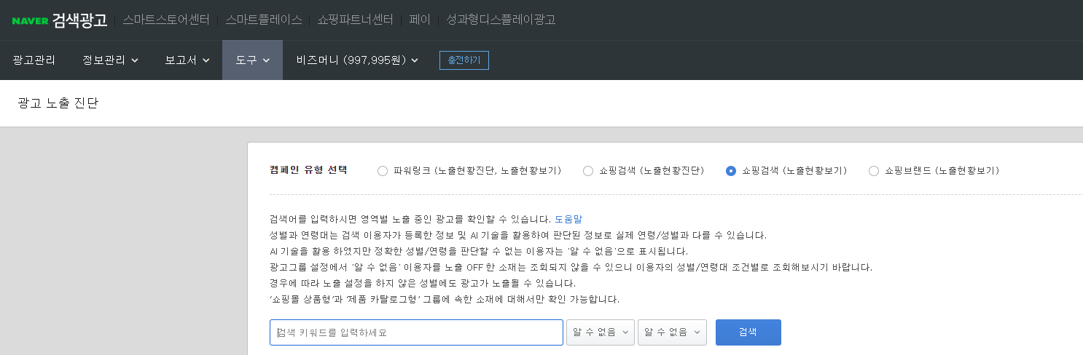Expand the 도구 menu
The height and width of the screenshot is (355, 1083).
point(252,60)
